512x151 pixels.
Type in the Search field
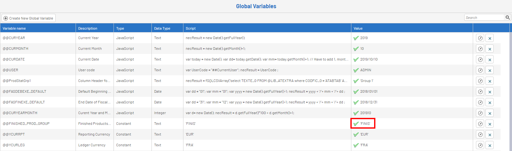tap(484, 18)
